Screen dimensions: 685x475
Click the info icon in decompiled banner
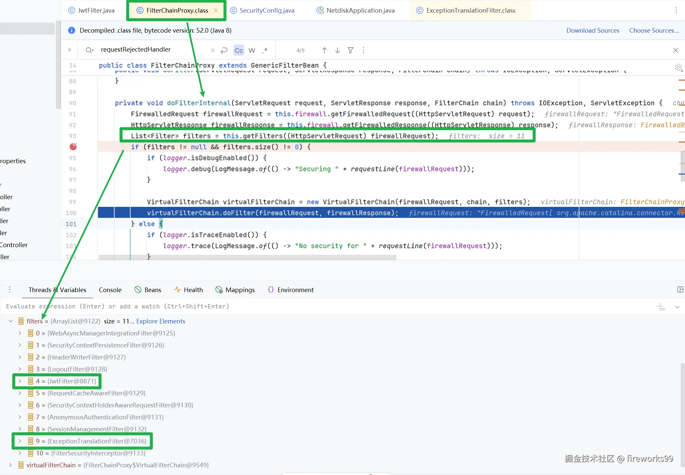pos(72,30)
